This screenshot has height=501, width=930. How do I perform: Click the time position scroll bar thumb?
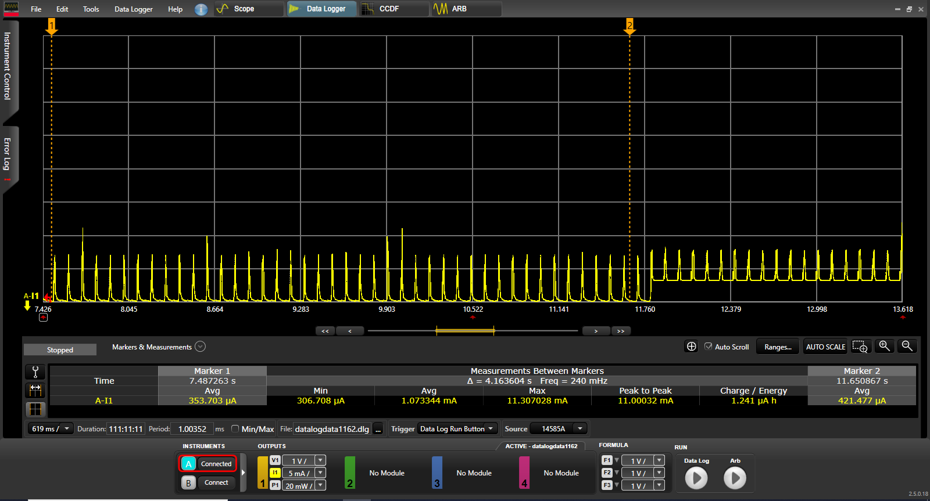click(465, 331)
